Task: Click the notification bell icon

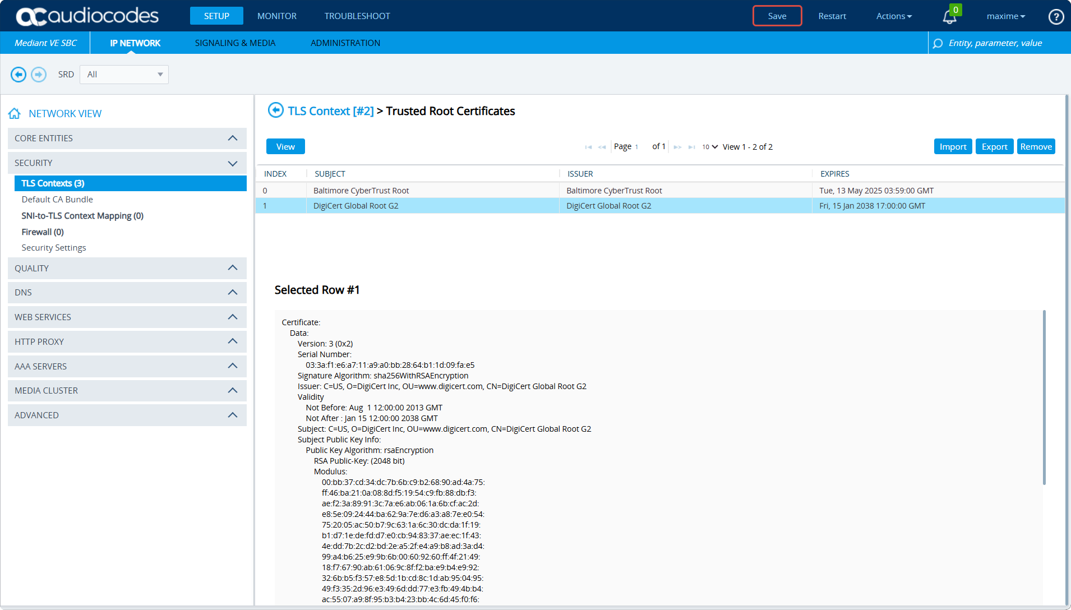Action: 949,17
